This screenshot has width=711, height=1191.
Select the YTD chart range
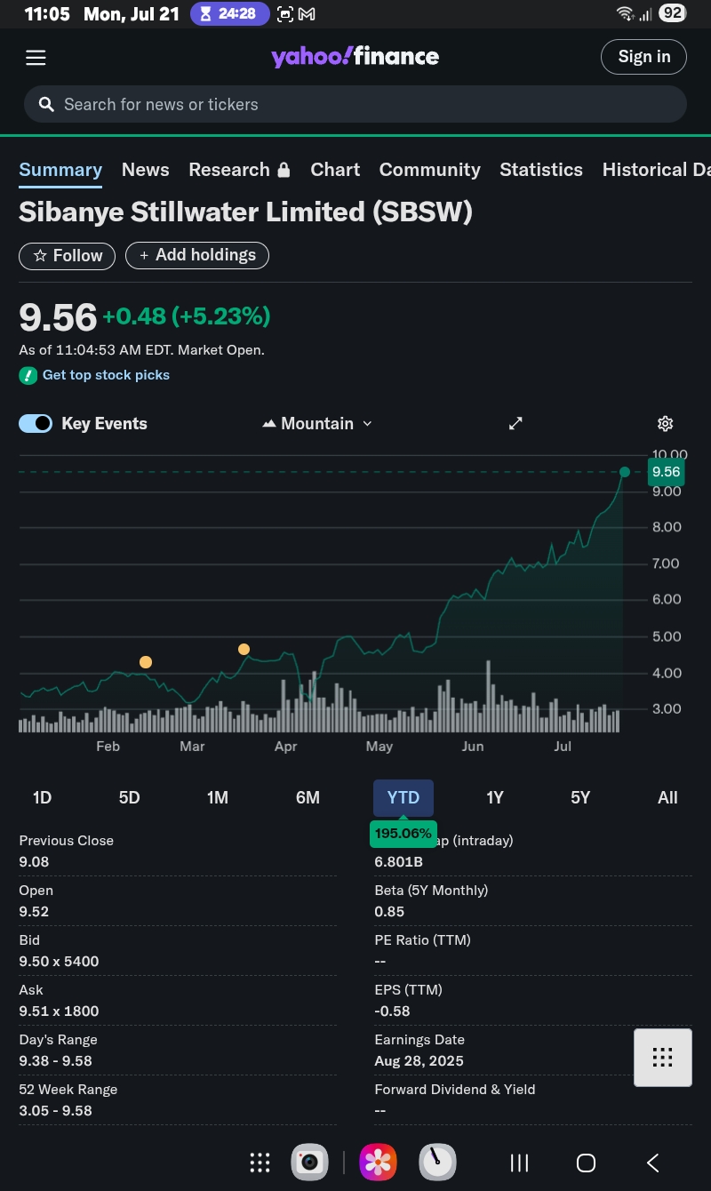click(403, 798)
